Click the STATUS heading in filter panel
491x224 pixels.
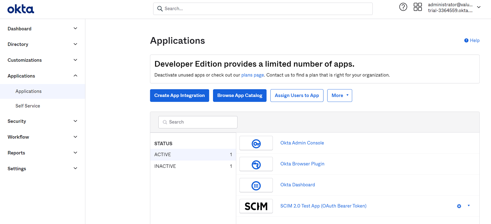(163, 144)
